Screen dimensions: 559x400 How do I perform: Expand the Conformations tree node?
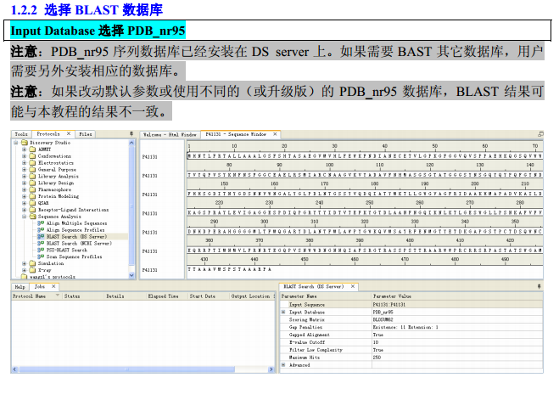pyautogui.click(x=24, y=156)
